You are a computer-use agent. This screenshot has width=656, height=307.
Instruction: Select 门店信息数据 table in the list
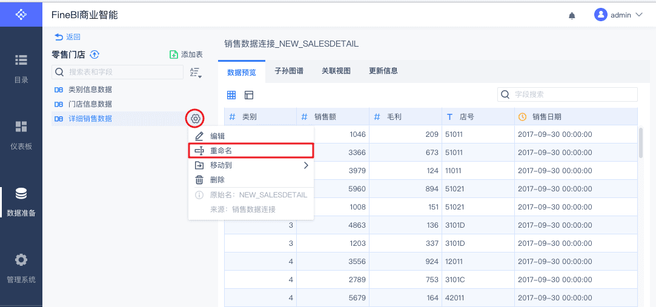pos(90,104)
